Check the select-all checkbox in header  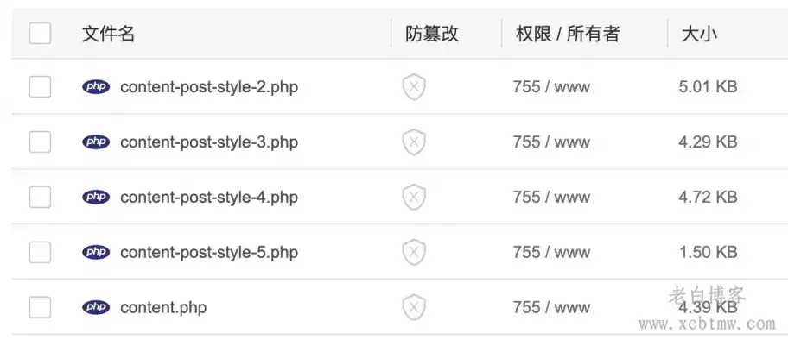click(41, 34)
